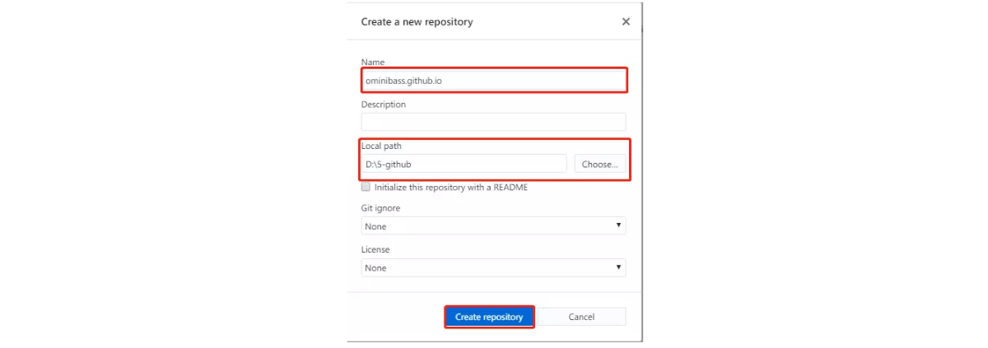Click the Git ignore dropdown arrow

pyautogui.click(x=618, y=225)
